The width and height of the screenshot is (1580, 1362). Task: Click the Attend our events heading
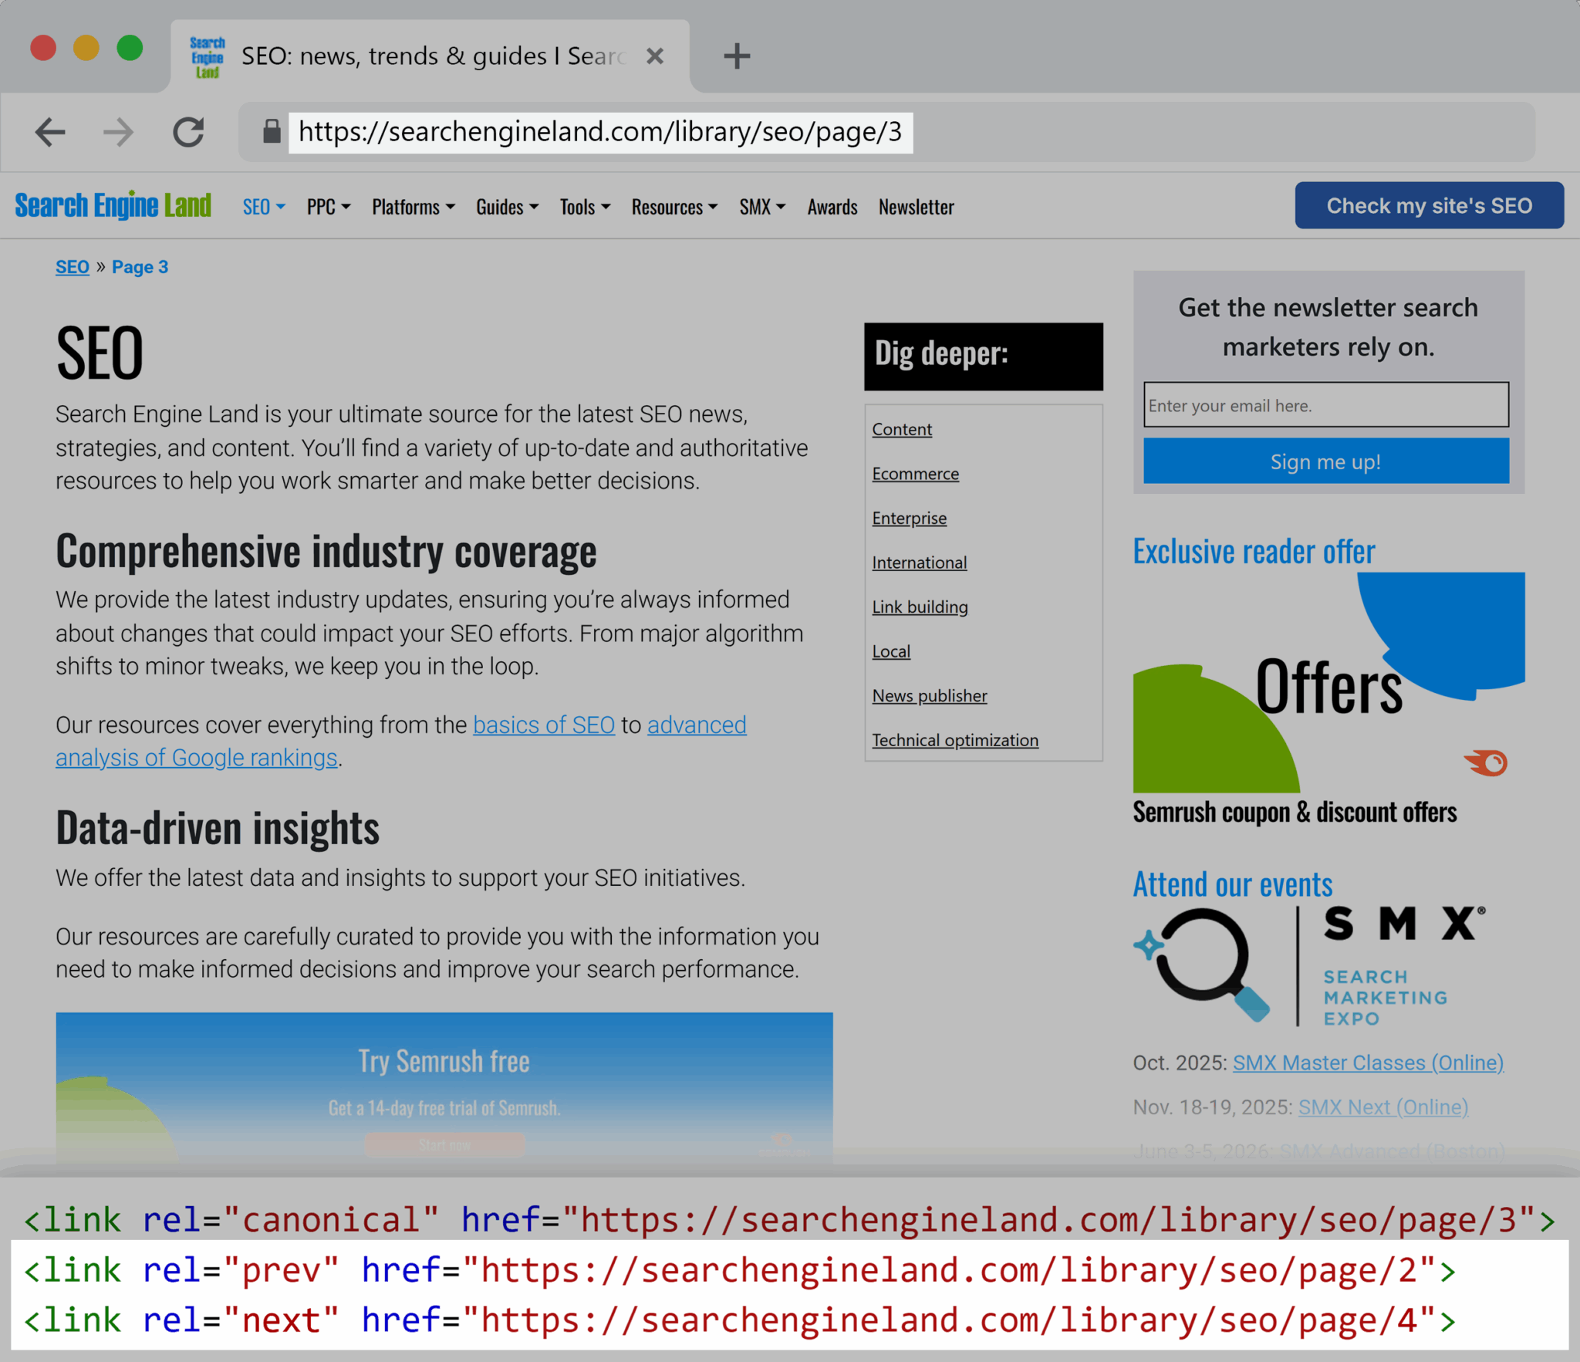[x=1233, y=884]
